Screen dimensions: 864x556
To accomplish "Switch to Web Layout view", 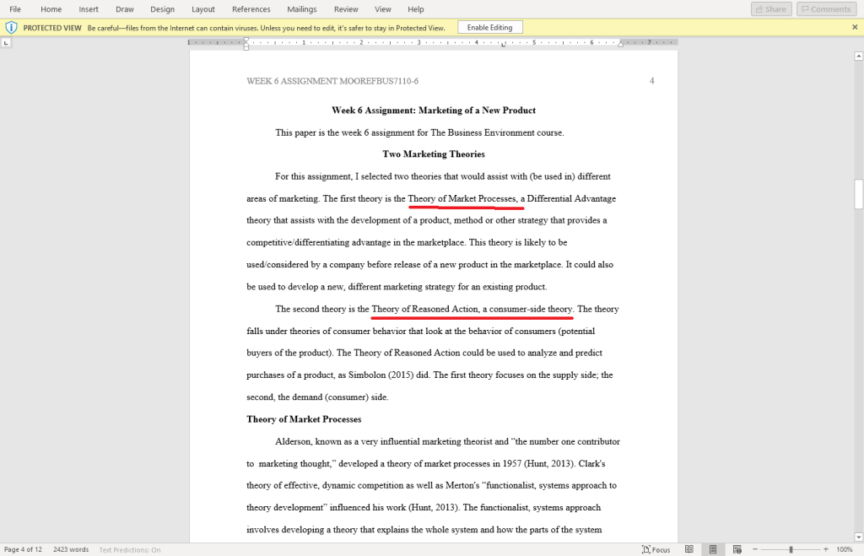I will tap(737, 549).
